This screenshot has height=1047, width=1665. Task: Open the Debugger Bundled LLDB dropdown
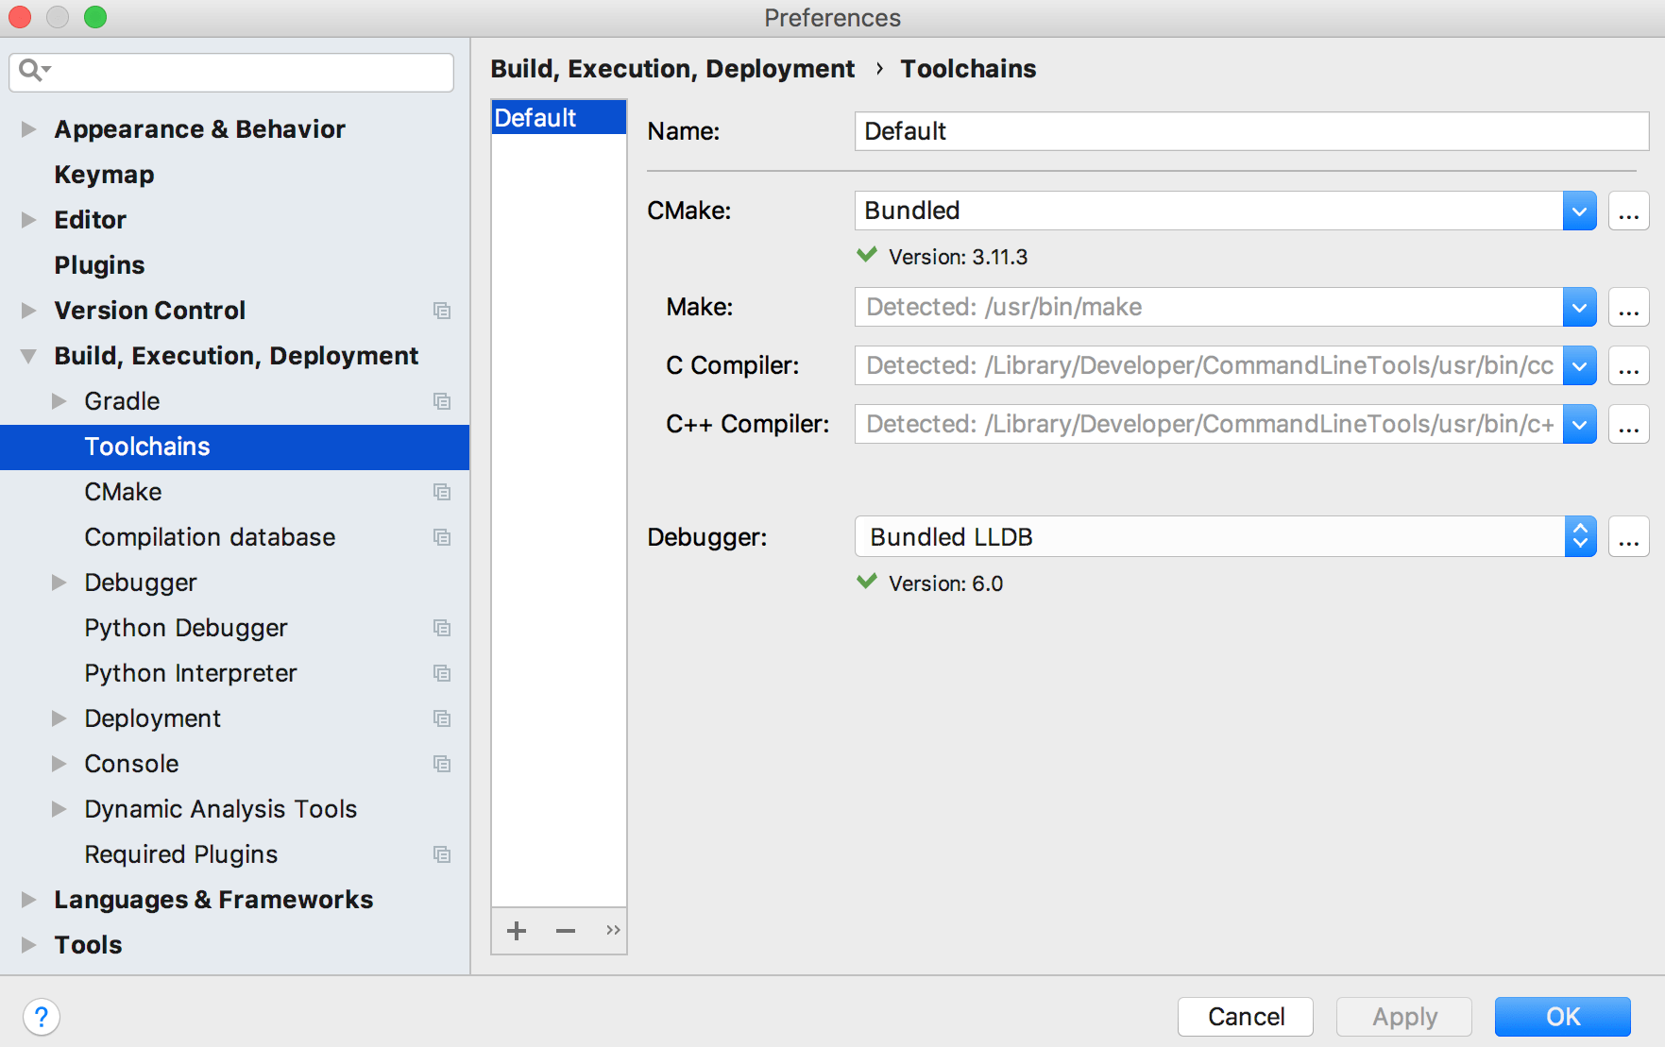coord(1580,537)
